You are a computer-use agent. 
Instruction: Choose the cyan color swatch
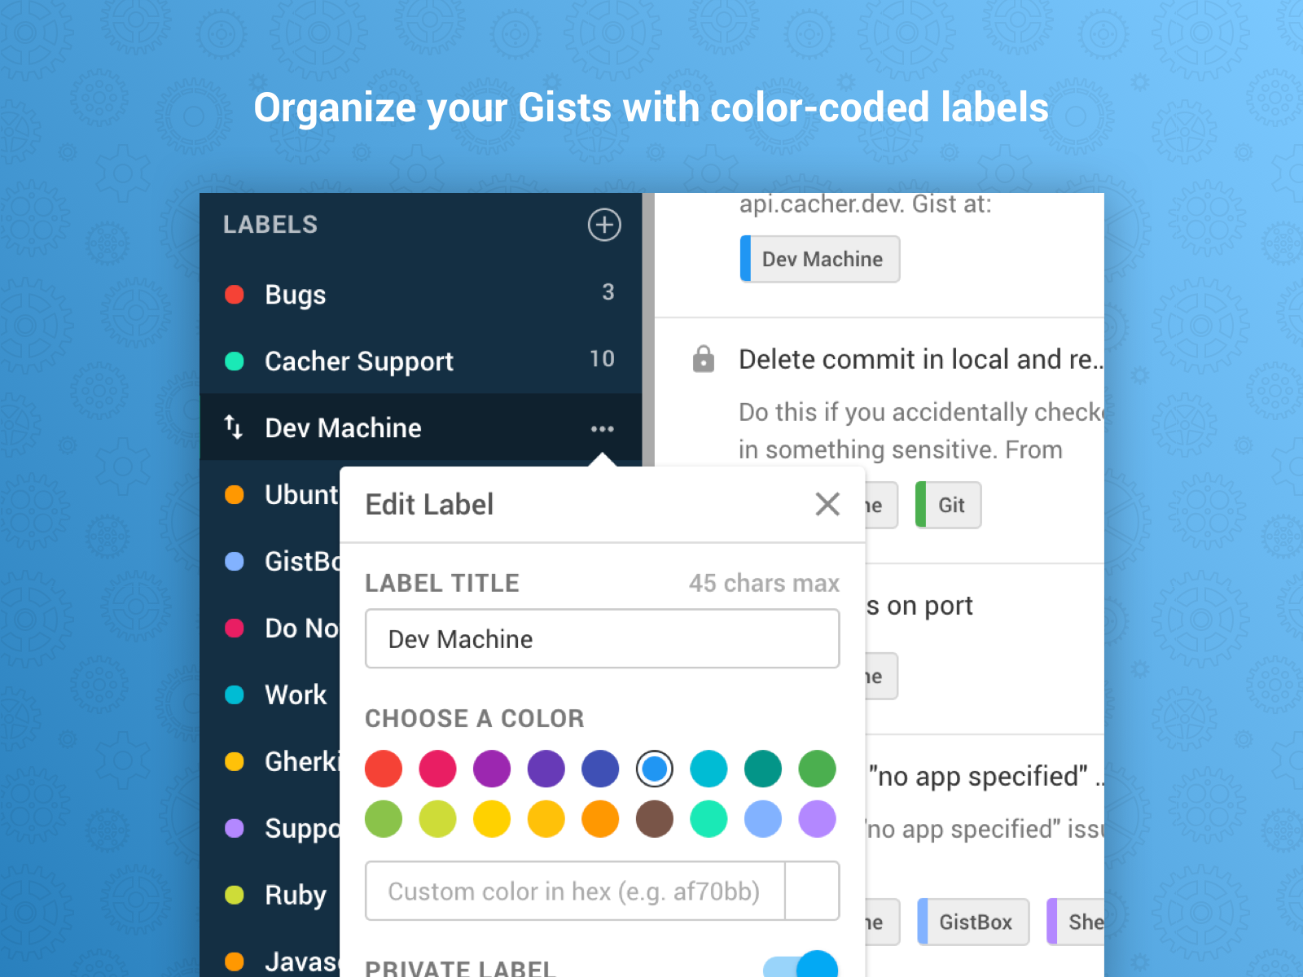click(x=709, y=769)
